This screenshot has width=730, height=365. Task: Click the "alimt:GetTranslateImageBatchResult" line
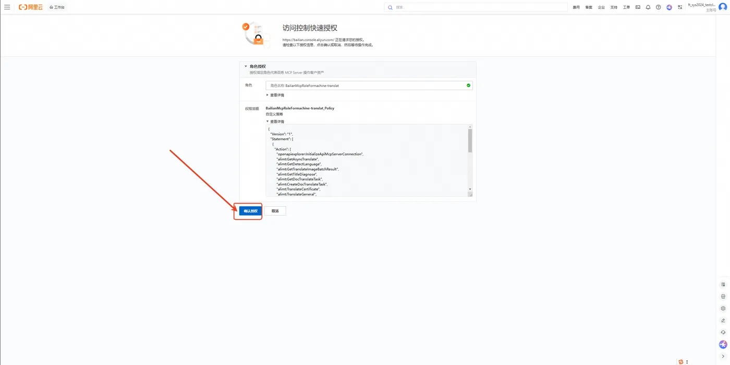click(308, 169)
